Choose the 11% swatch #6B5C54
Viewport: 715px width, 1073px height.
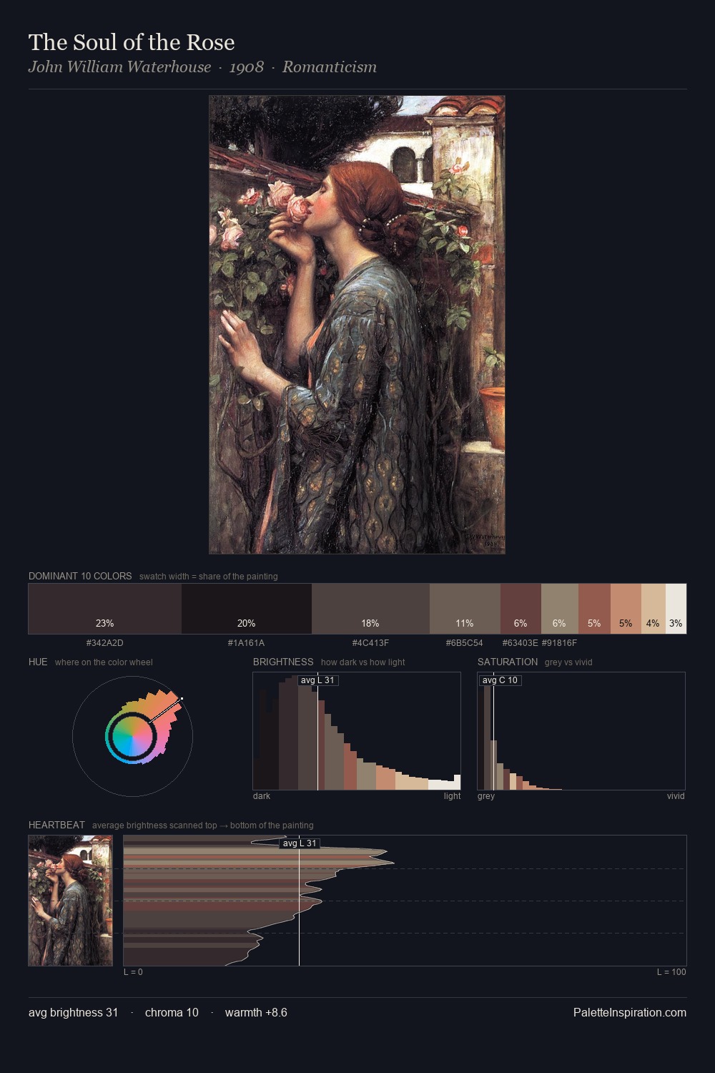click(465, 609)
